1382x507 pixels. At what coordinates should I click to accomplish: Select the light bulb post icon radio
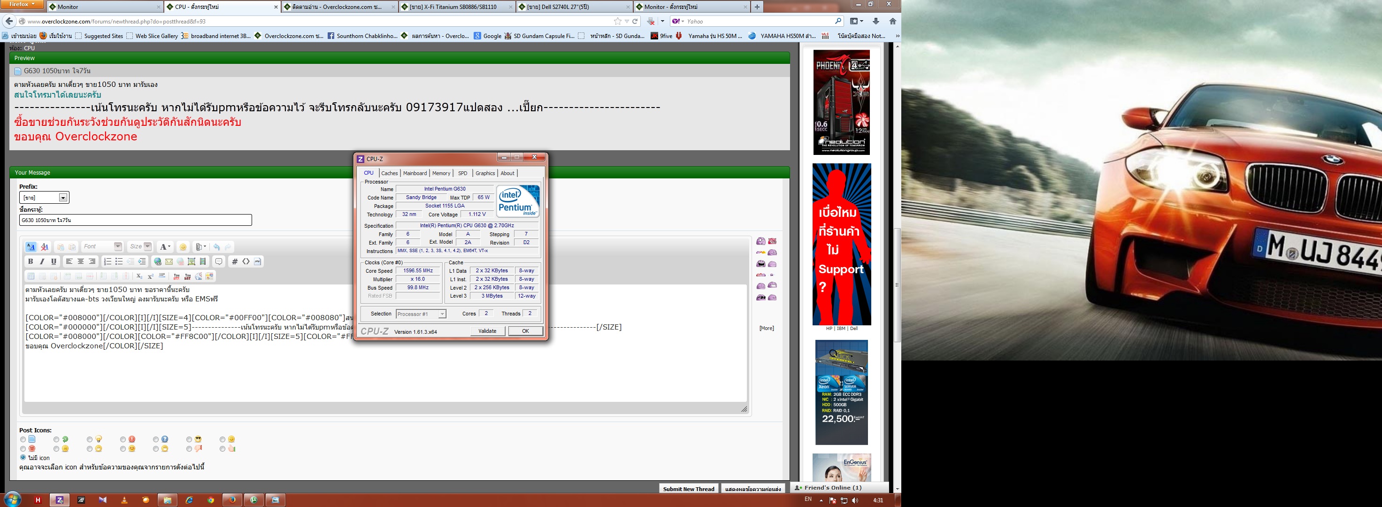pos(90,439)
